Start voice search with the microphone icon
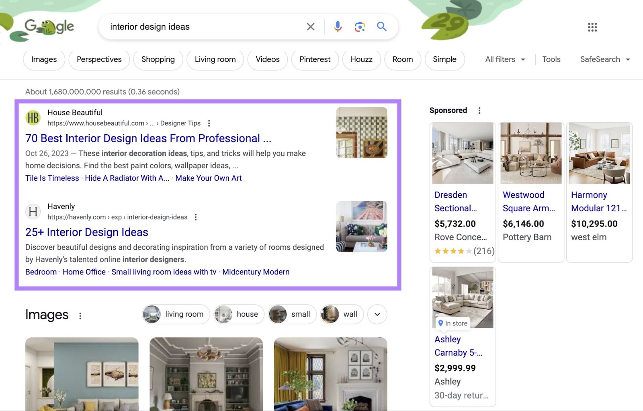The width and height of the screenshot is (643, 411). (338, 27)
